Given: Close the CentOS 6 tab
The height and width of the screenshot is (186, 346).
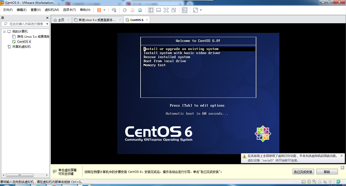Looking at the screenshot, I should click(146, 20).
